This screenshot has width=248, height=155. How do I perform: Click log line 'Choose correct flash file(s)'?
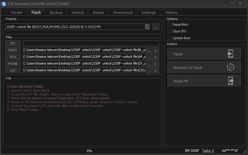29,90
